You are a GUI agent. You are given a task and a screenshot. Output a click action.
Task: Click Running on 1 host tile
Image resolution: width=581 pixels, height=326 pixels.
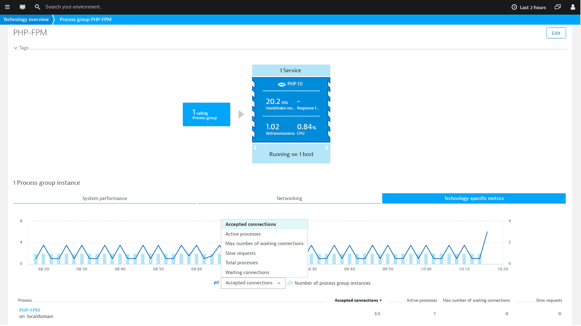291,154
